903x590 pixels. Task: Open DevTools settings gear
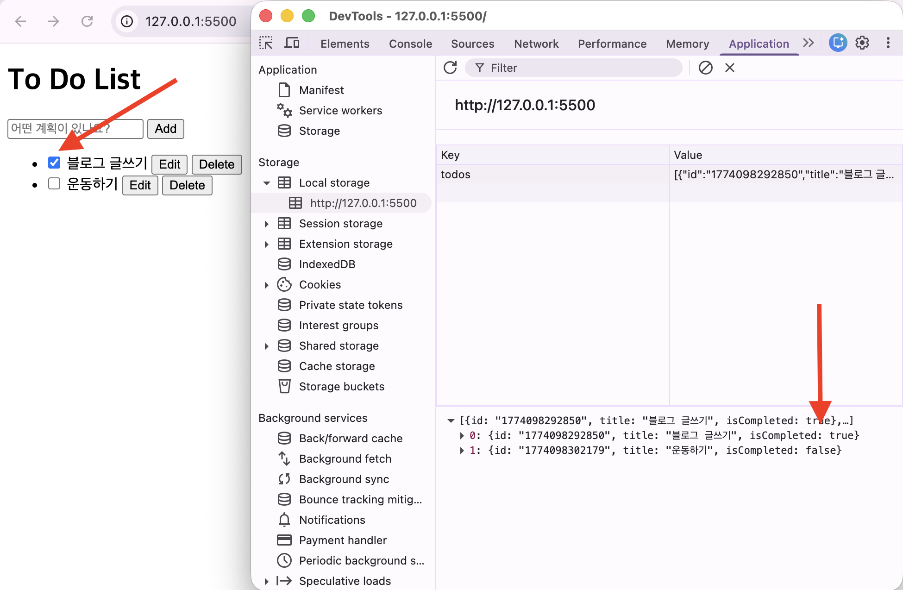[862, 43]
